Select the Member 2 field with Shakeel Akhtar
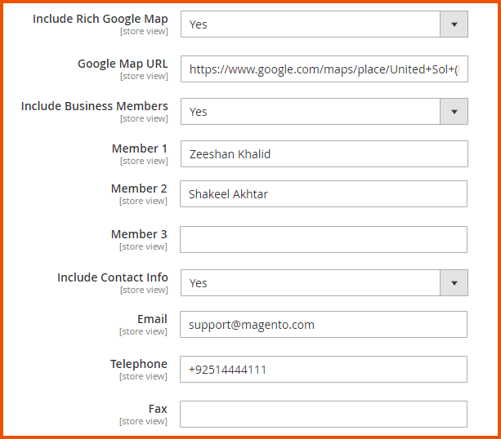The width and height of the screenshot is (501, 439). (324, 194)
